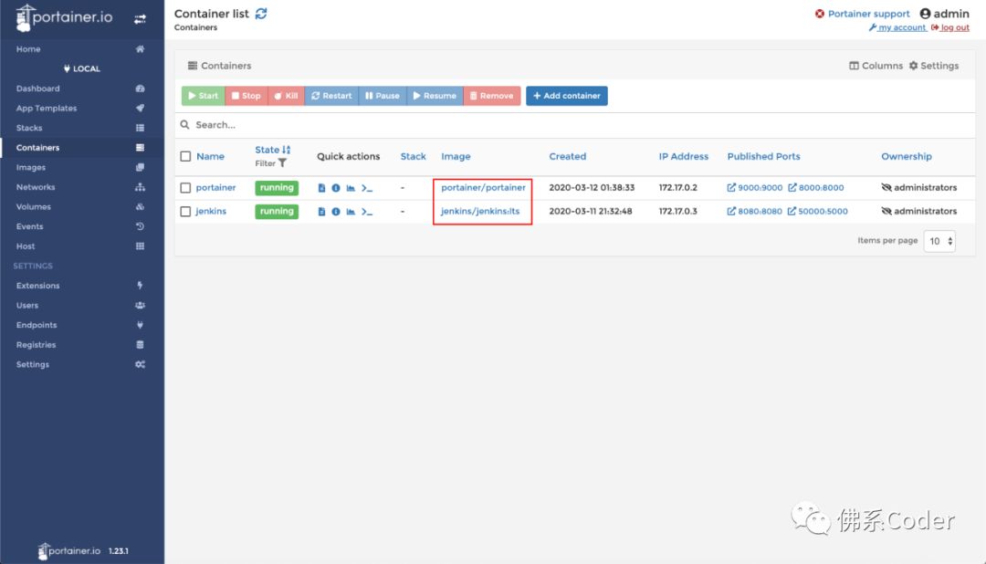Open the jenkins container name link
This screenshot has width=986, height=564.
tap(211, 211)
